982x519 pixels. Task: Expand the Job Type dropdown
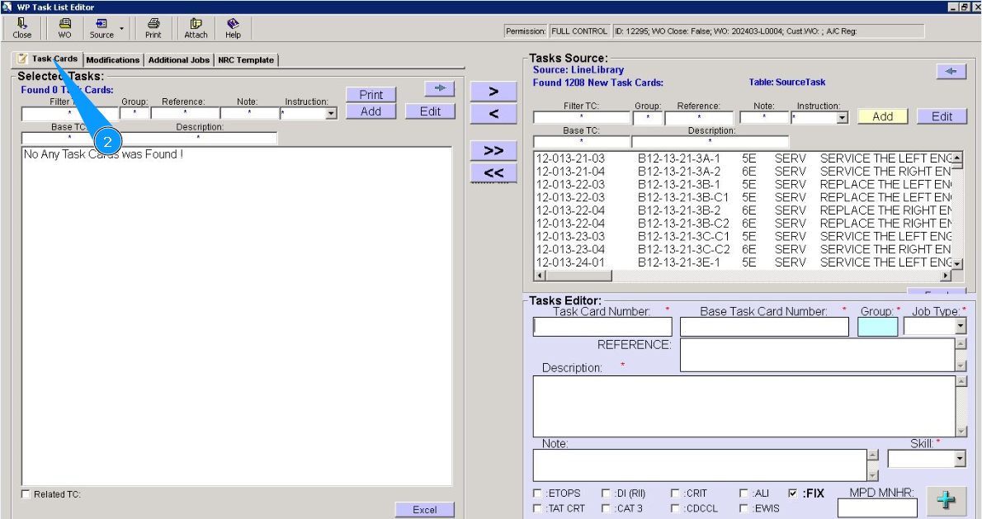point(960,327)
